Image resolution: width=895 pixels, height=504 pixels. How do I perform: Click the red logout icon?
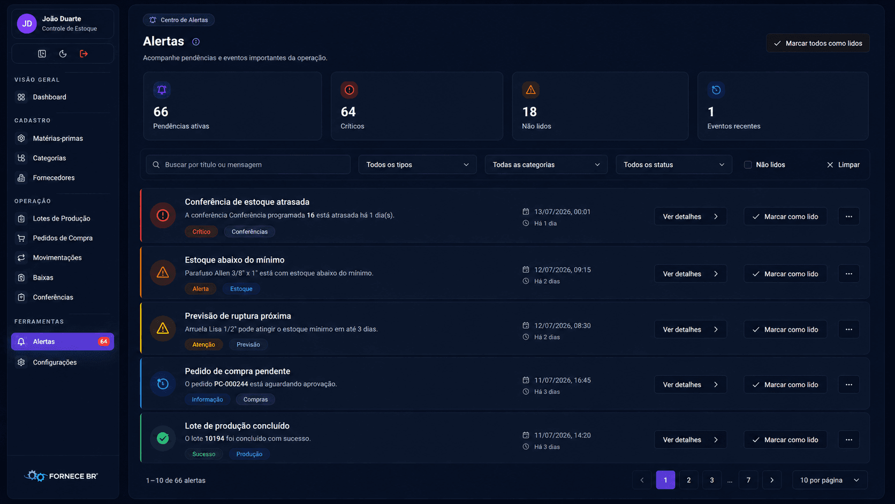[84, 54]
